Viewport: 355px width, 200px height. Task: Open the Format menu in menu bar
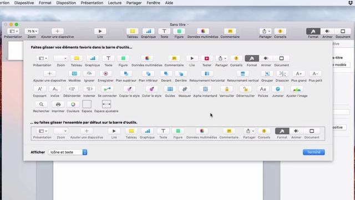(45, 3)
